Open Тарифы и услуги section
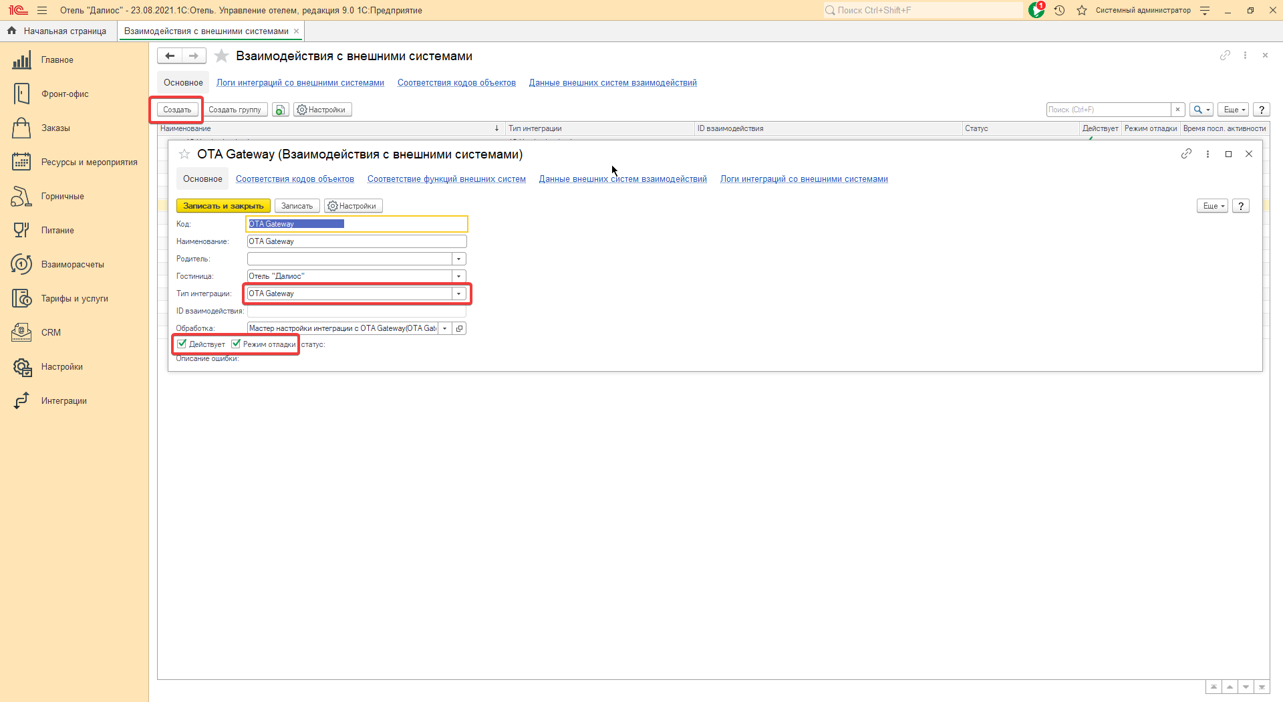 click(x=74, y=299)
